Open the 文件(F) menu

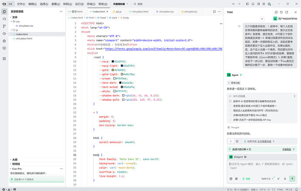21,4
